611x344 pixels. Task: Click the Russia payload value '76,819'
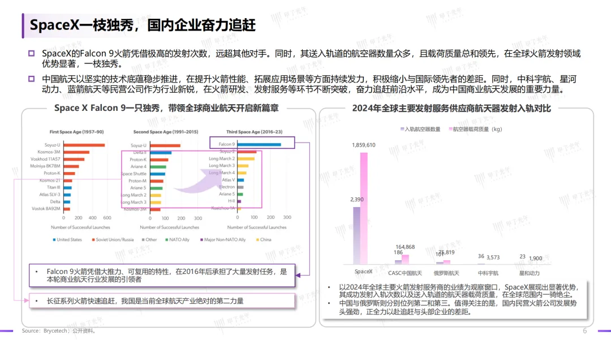[x=446, y=252]
